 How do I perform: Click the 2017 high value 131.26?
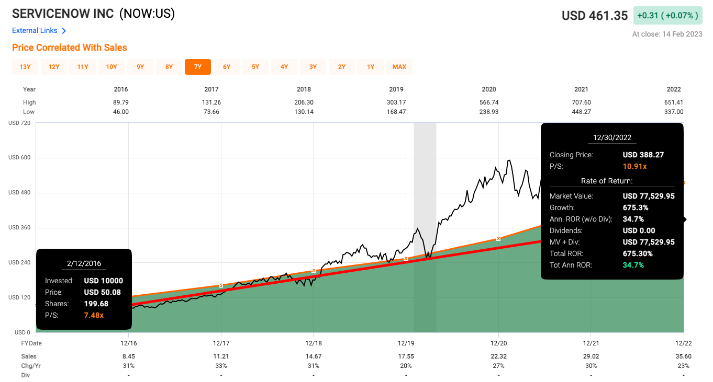coord(211,102)
